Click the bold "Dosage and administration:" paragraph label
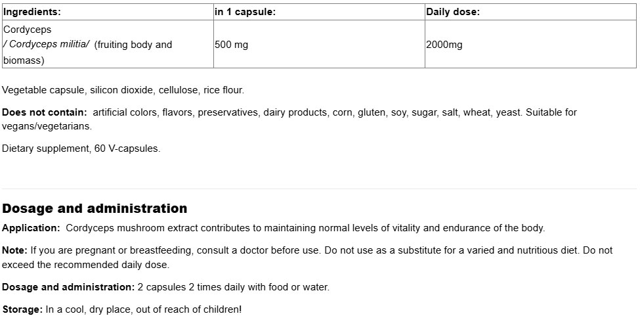 point(68,287)
